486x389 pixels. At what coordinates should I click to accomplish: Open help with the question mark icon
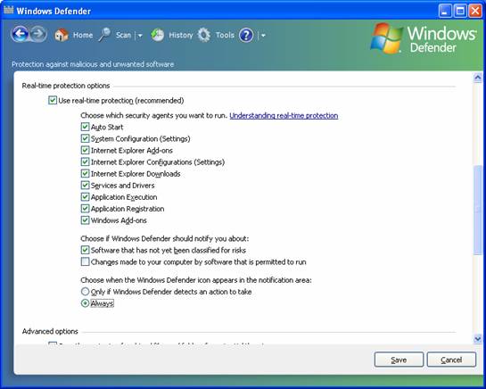pos(246,35)
